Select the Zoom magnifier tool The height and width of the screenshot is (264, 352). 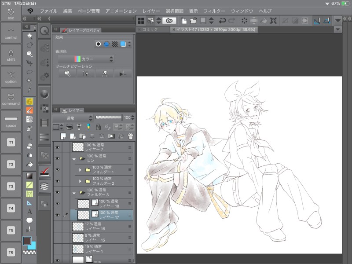click(30, 36)
